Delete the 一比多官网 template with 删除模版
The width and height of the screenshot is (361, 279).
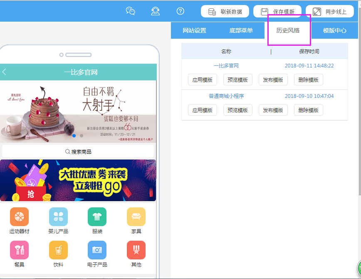[x=309, y=80]
